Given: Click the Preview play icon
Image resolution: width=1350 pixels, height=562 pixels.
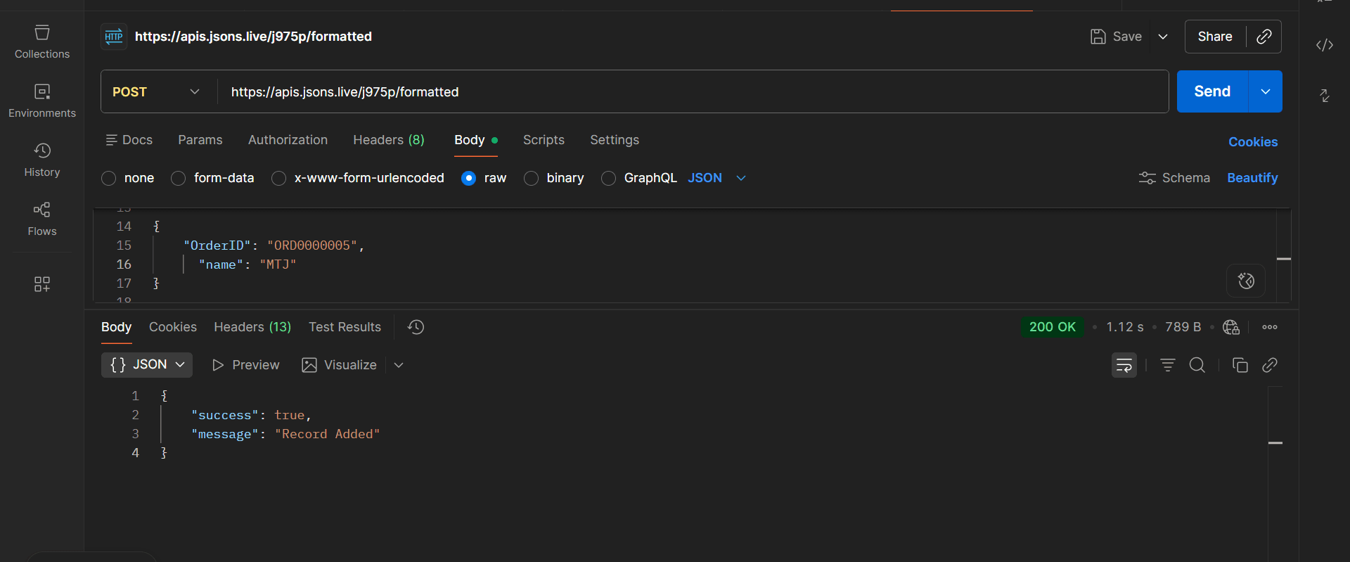Looking at the screenshot, I should (218, 365).
